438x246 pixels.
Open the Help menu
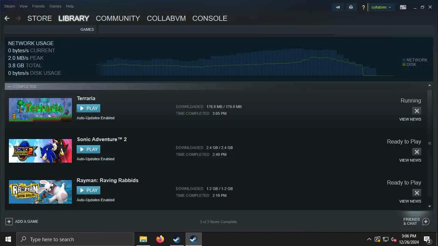(70, 6)
